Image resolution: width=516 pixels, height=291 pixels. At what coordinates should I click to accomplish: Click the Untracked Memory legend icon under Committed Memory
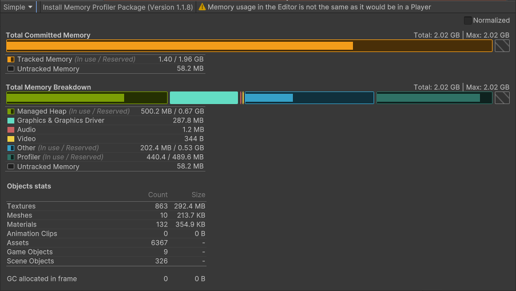[11, 69]
